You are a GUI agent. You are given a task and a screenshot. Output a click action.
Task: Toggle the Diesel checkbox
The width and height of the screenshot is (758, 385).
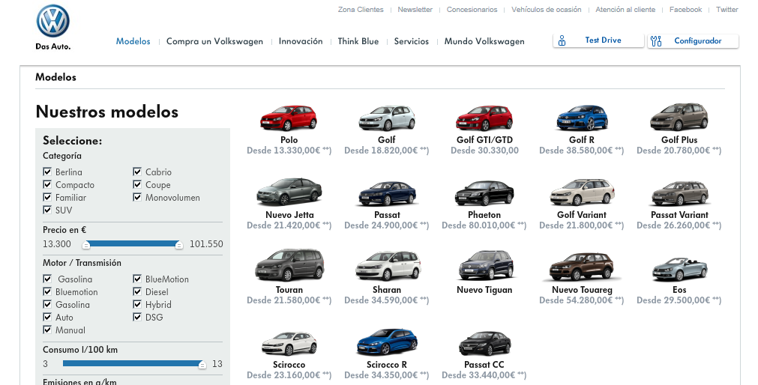click(x=136, y=291)
